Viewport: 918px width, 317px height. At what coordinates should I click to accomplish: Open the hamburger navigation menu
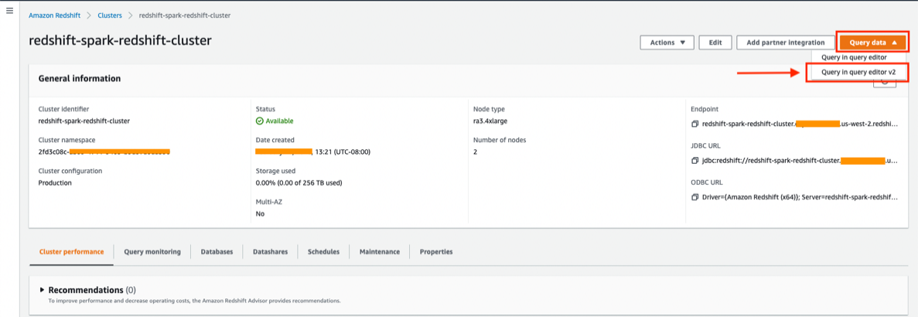coord(9,12)
